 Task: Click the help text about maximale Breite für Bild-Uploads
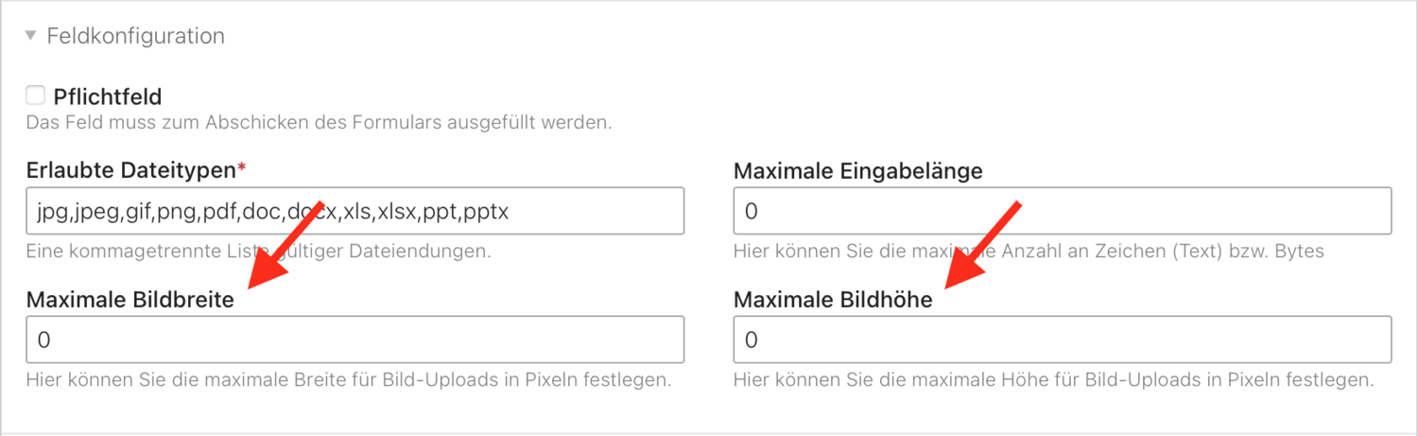coord(348,380)
